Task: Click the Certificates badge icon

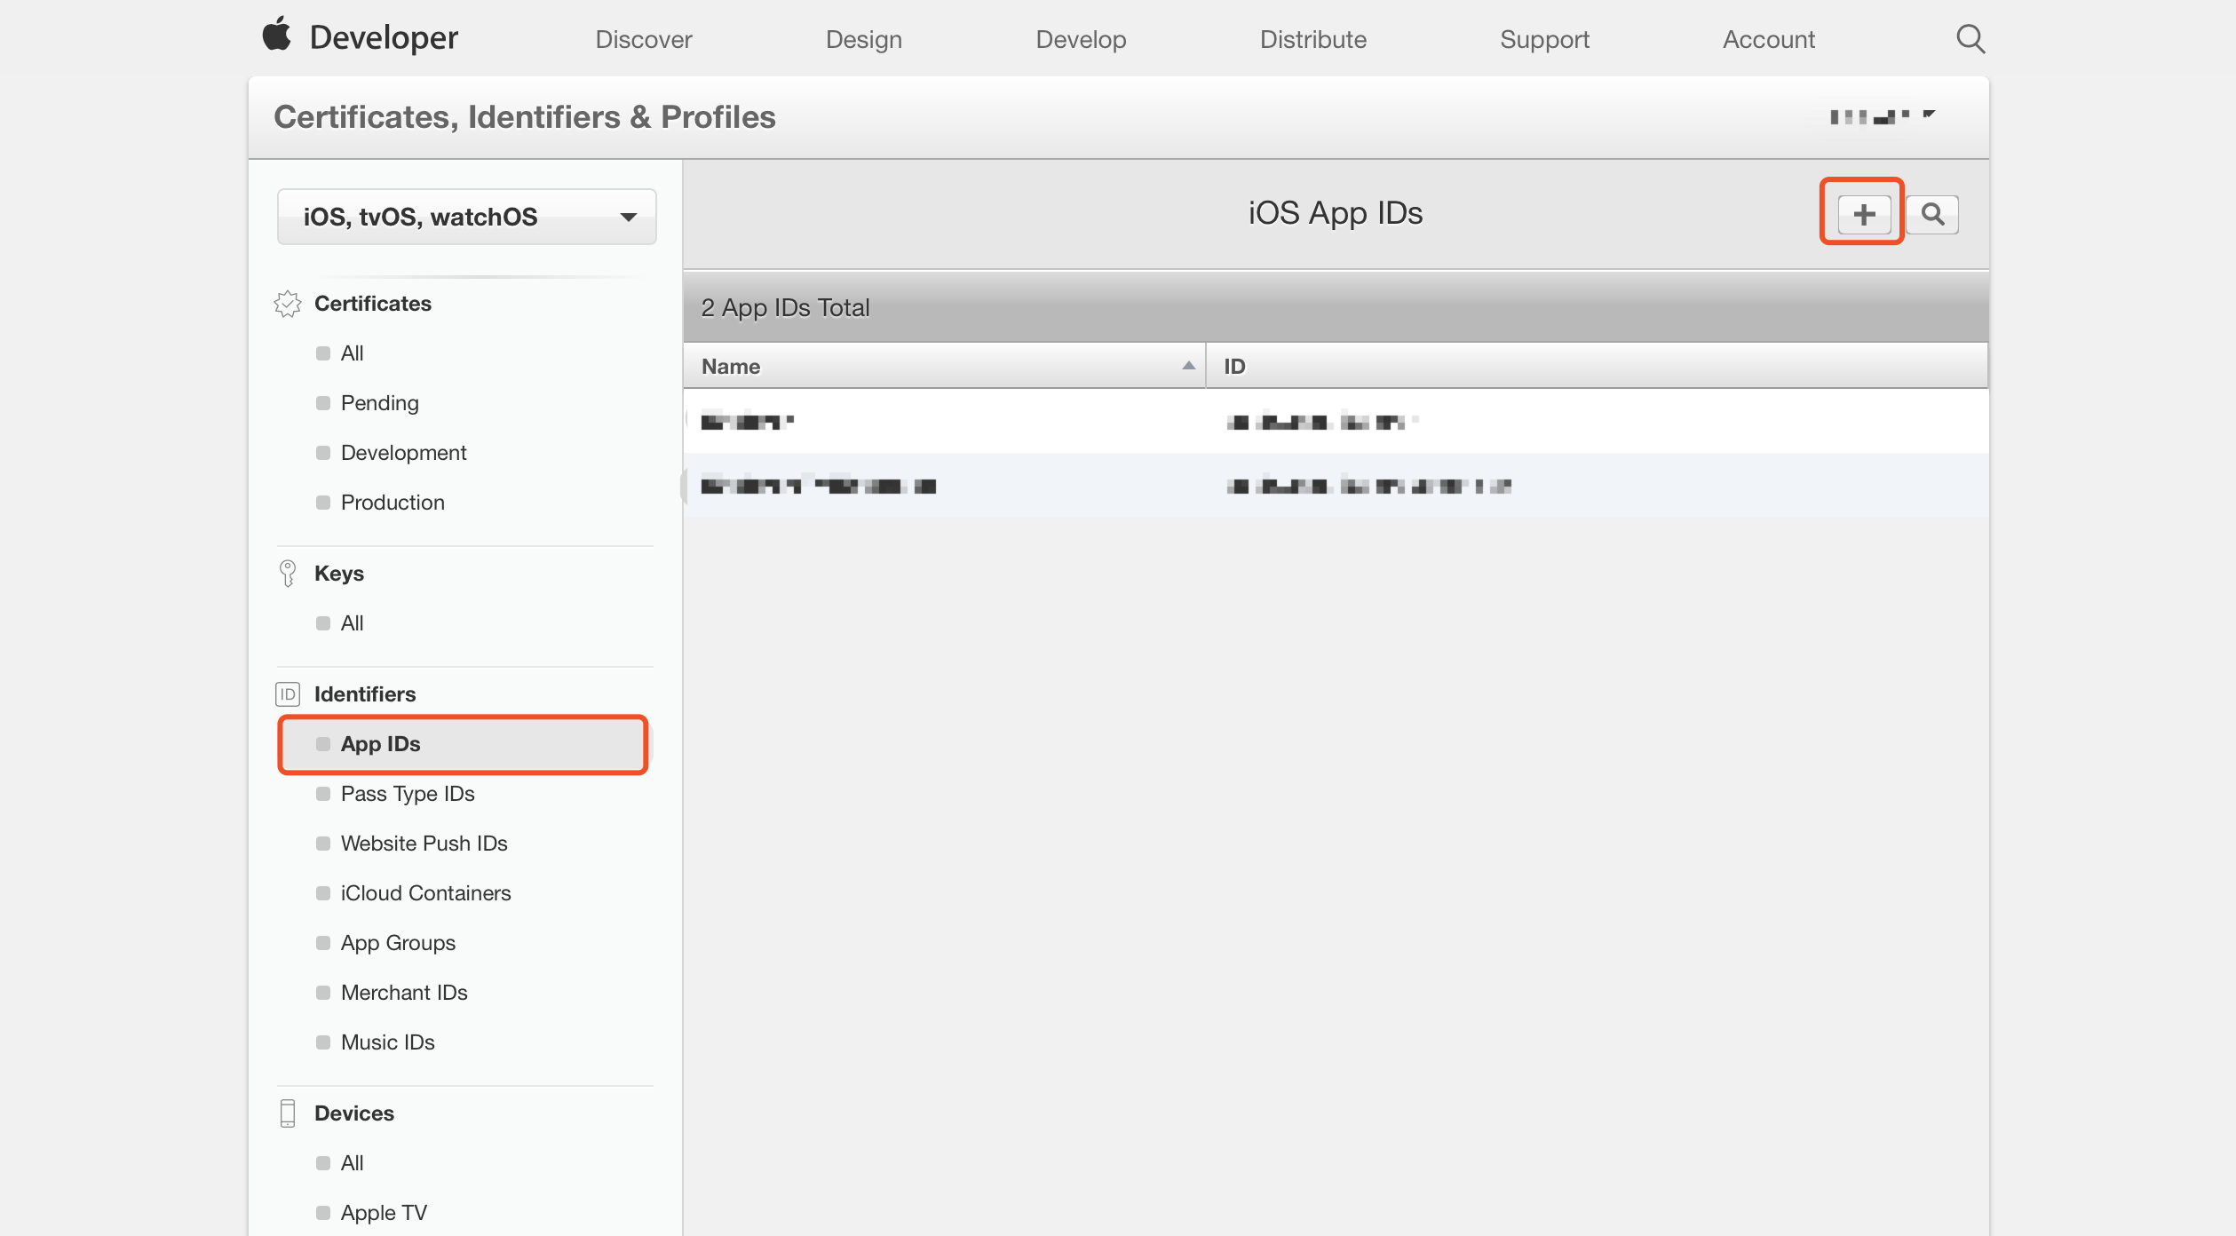Action: 287,304
